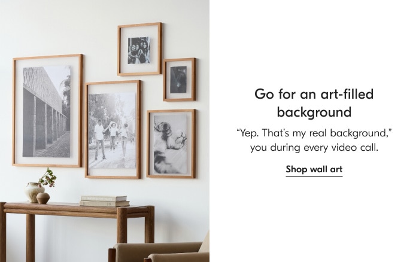The image size is (419, 262).
Task: Click the console table's left leg
Action: [30, 237]
